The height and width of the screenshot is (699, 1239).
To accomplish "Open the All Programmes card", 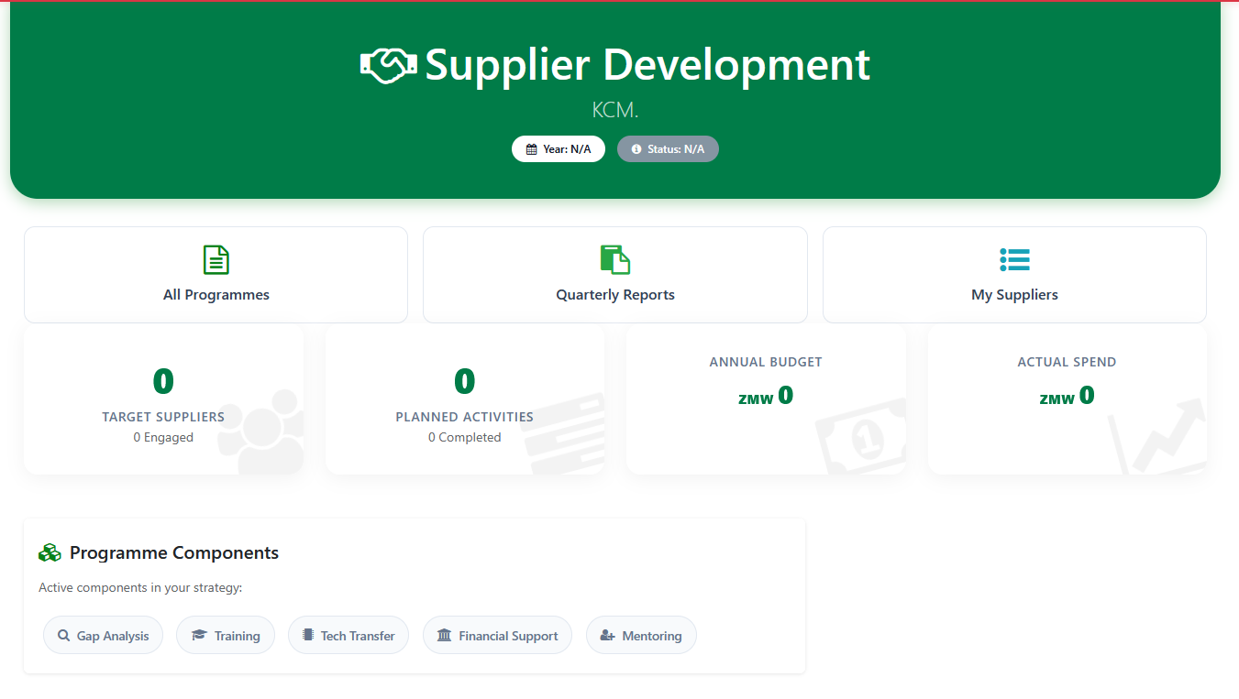I will (216, 275).
